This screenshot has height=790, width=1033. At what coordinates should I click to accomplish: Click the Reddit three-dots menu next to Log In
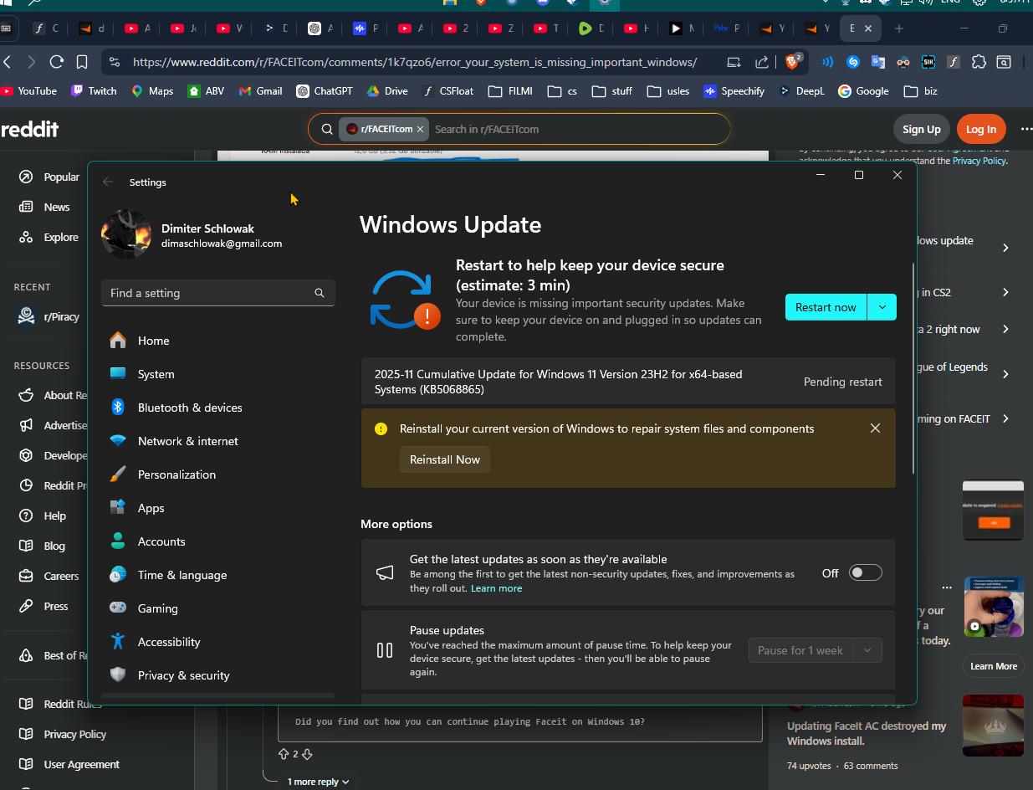click(x=1025, y=129)
